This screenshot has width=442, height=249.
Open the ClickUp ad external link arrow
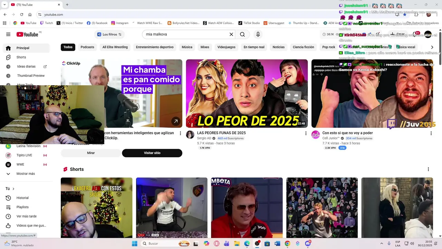[176, 121]
